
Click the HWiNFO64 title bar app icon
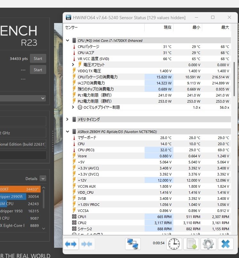point(68,17)
